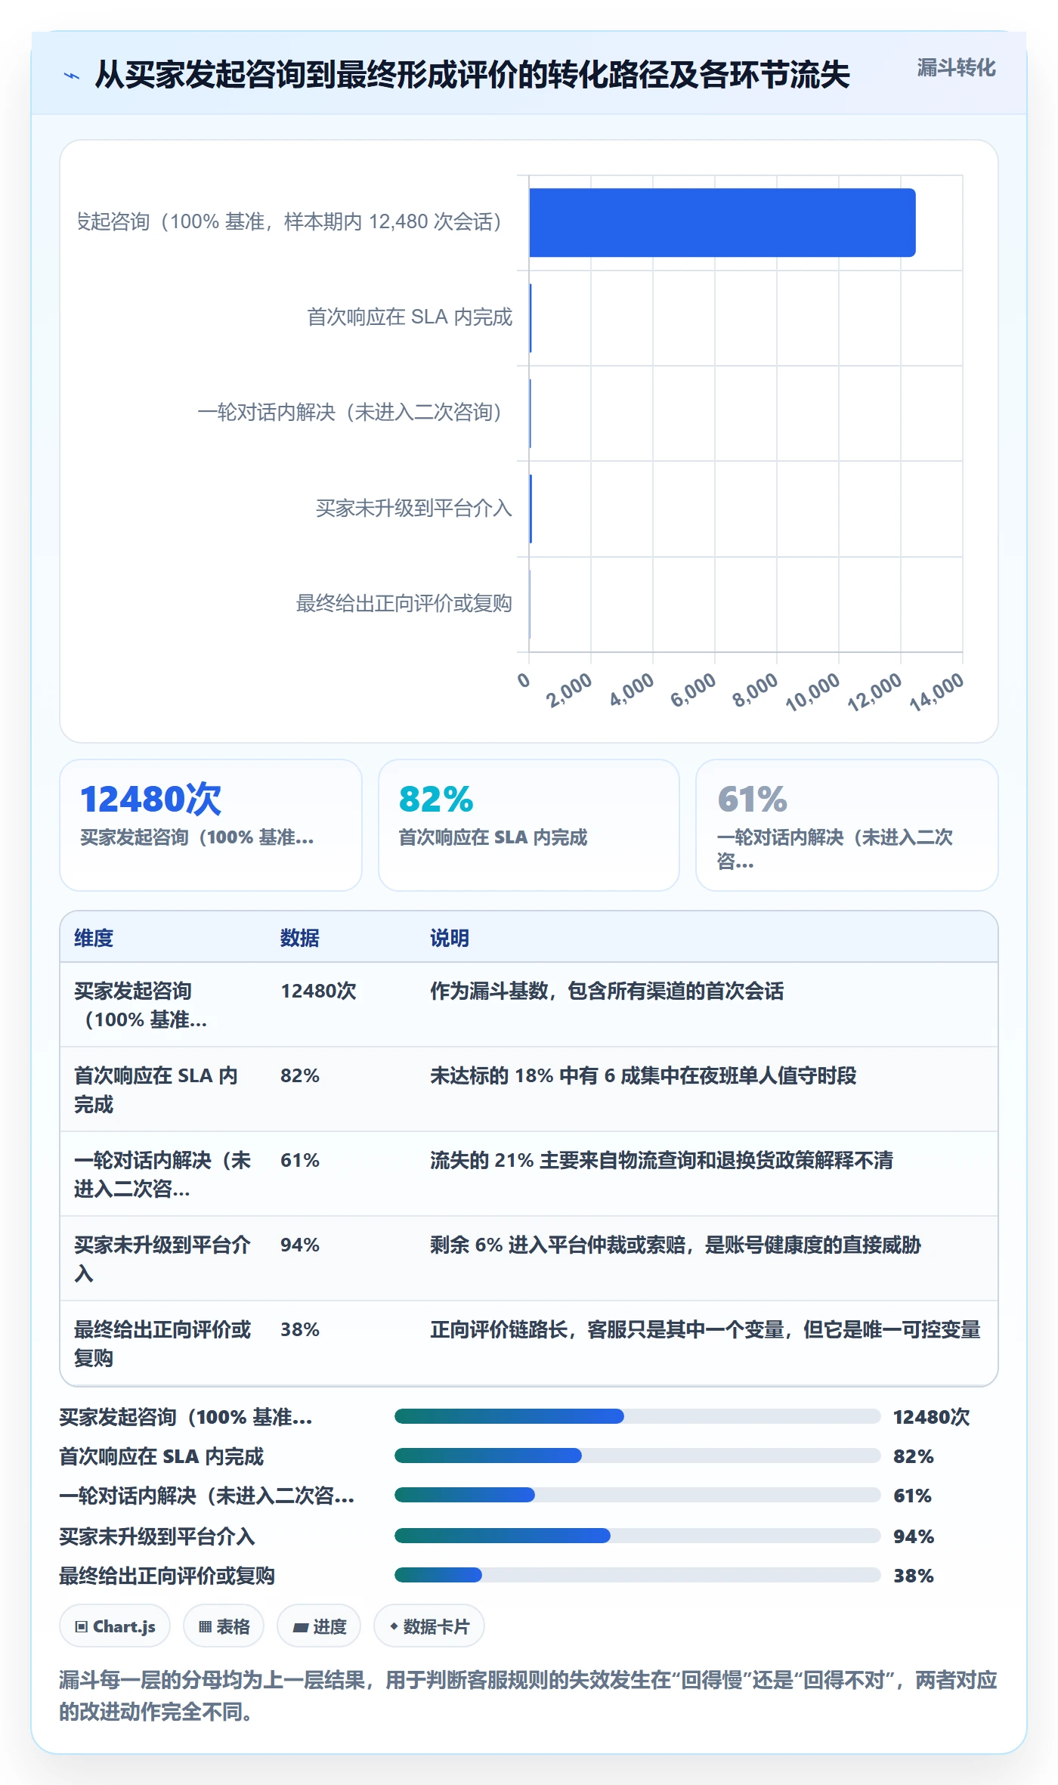Click the 漏斗转化 badge in header

click(956, 68)
